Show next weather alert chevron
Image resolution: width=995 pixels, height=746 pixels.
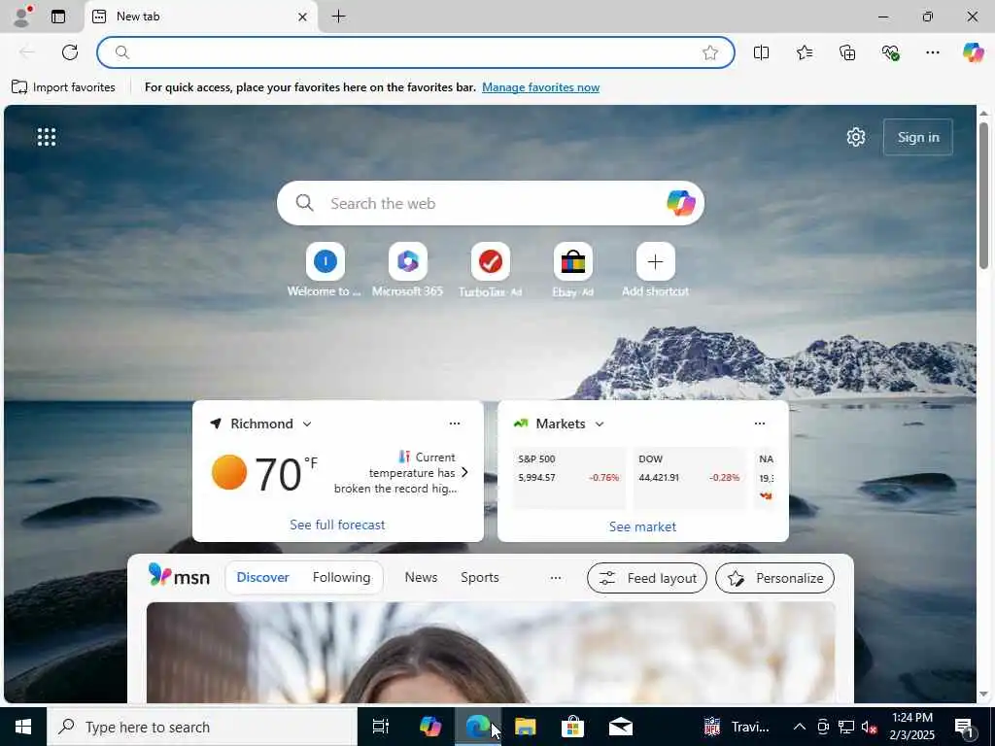[464, 473]
